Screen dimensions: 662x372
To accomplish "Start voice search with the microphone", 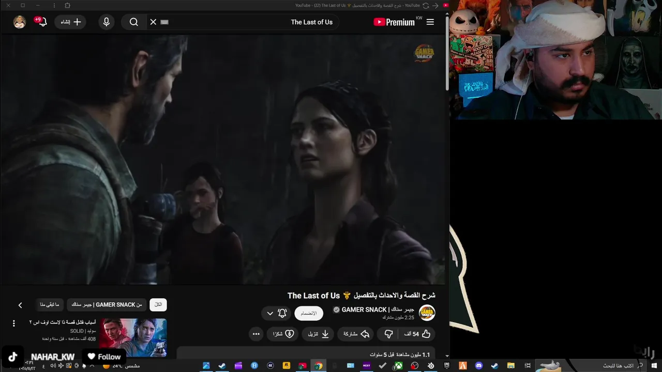I will [107, 22].
